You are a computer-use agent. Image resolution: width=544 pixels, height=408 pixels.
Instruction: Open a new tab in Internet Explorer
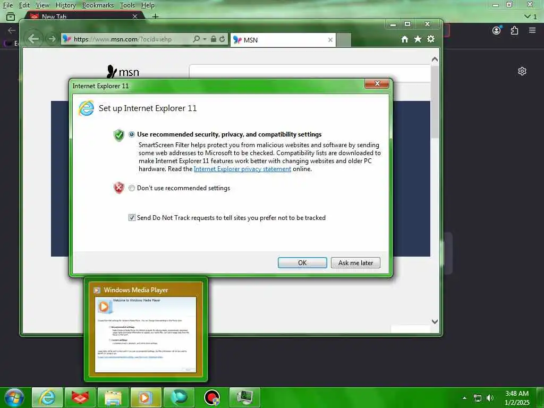click(x=344, y=40)
